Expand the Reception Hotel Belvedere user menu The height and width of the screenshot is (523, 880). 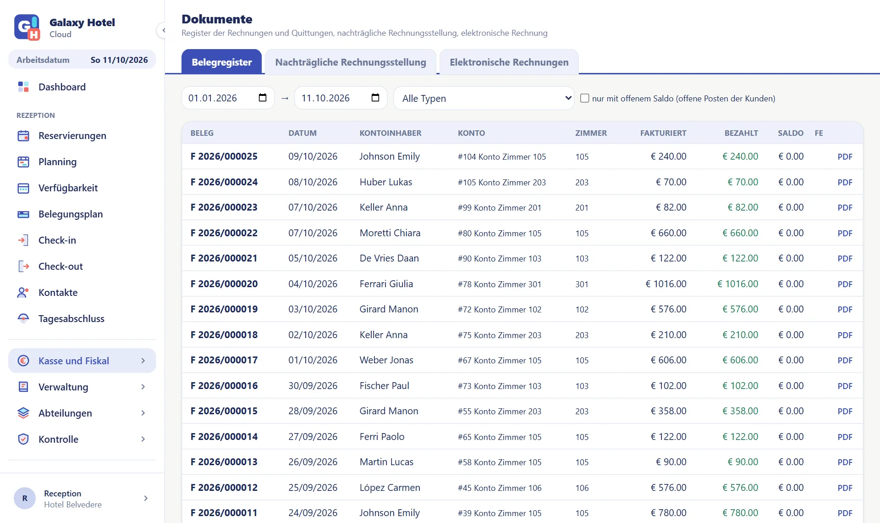coord(146,498)
